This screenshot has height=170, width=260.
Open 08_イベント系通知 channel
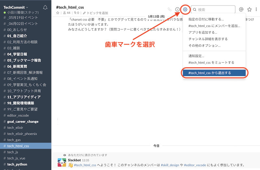[x=26, y=79]
